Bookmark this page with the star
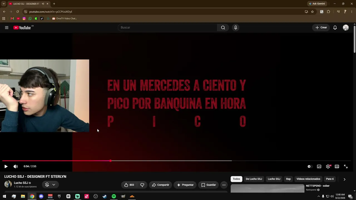The image size is (356, 200). coord(312,12)
